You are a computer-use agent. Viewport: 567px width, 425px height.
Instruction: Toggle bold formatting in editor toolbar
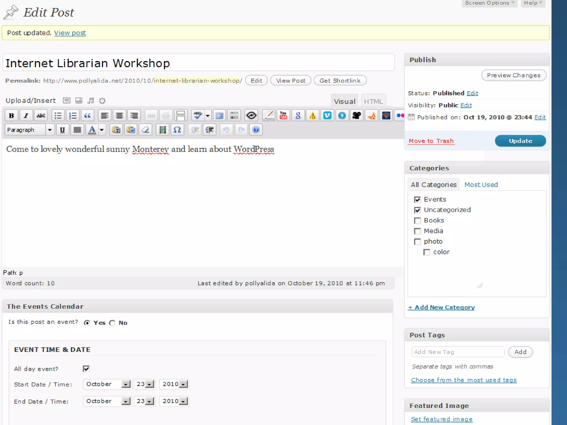pos(11,115)
